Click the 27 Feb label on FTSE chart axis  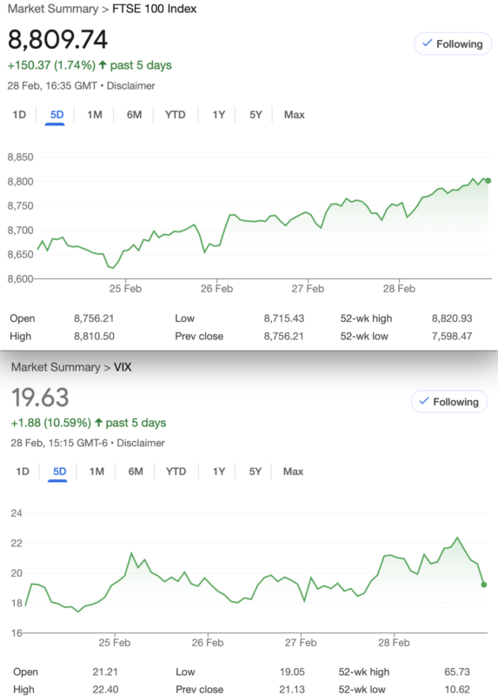click(x=308, y=289)
